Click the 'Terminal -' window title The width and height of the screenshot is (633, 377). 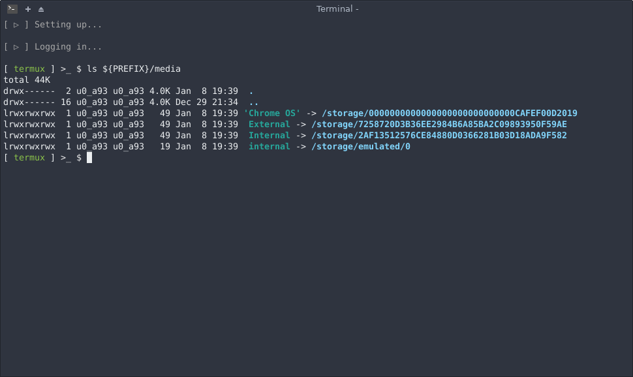click(x=337, y=9)
